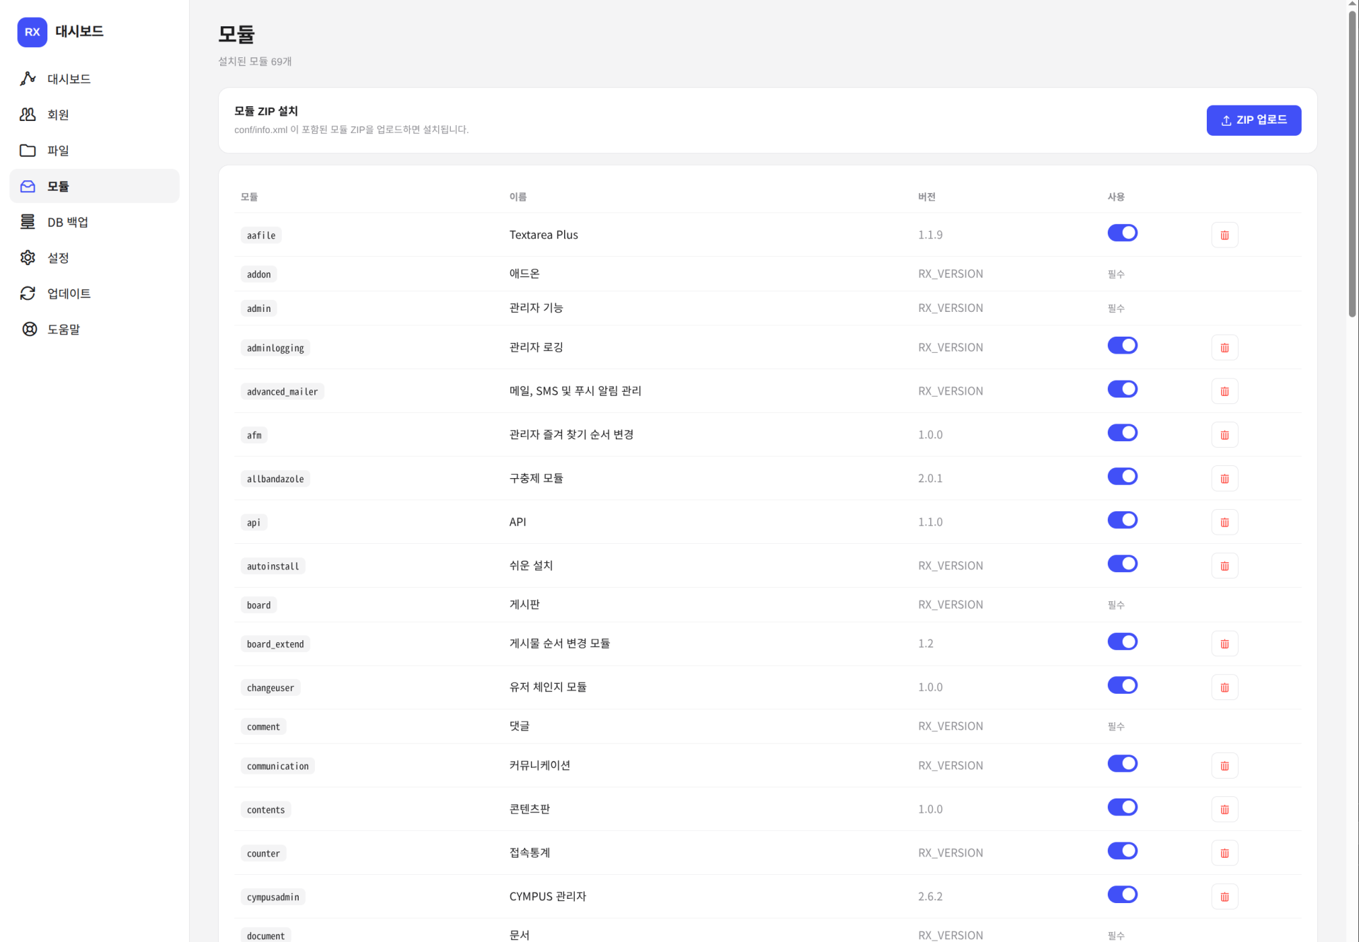Click the document module tag
Screen dimensions: 1359x942
pyautogui.click(x=265, y=935)
